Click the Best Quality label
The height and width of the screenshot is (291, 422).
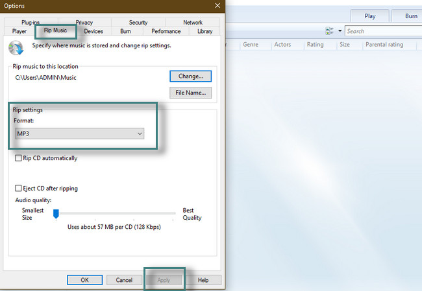click(192, 214)
